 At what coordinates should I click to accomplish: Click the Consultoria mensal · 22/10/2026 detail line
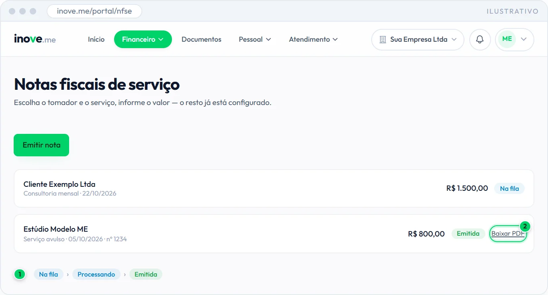click(x=70, y=194)
